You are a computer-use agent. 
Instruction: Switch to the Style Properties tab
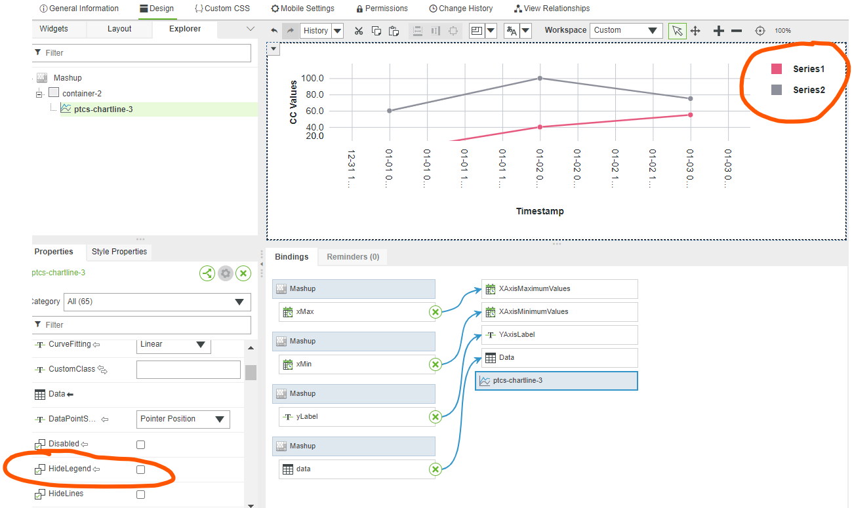(x=119, y=252)
